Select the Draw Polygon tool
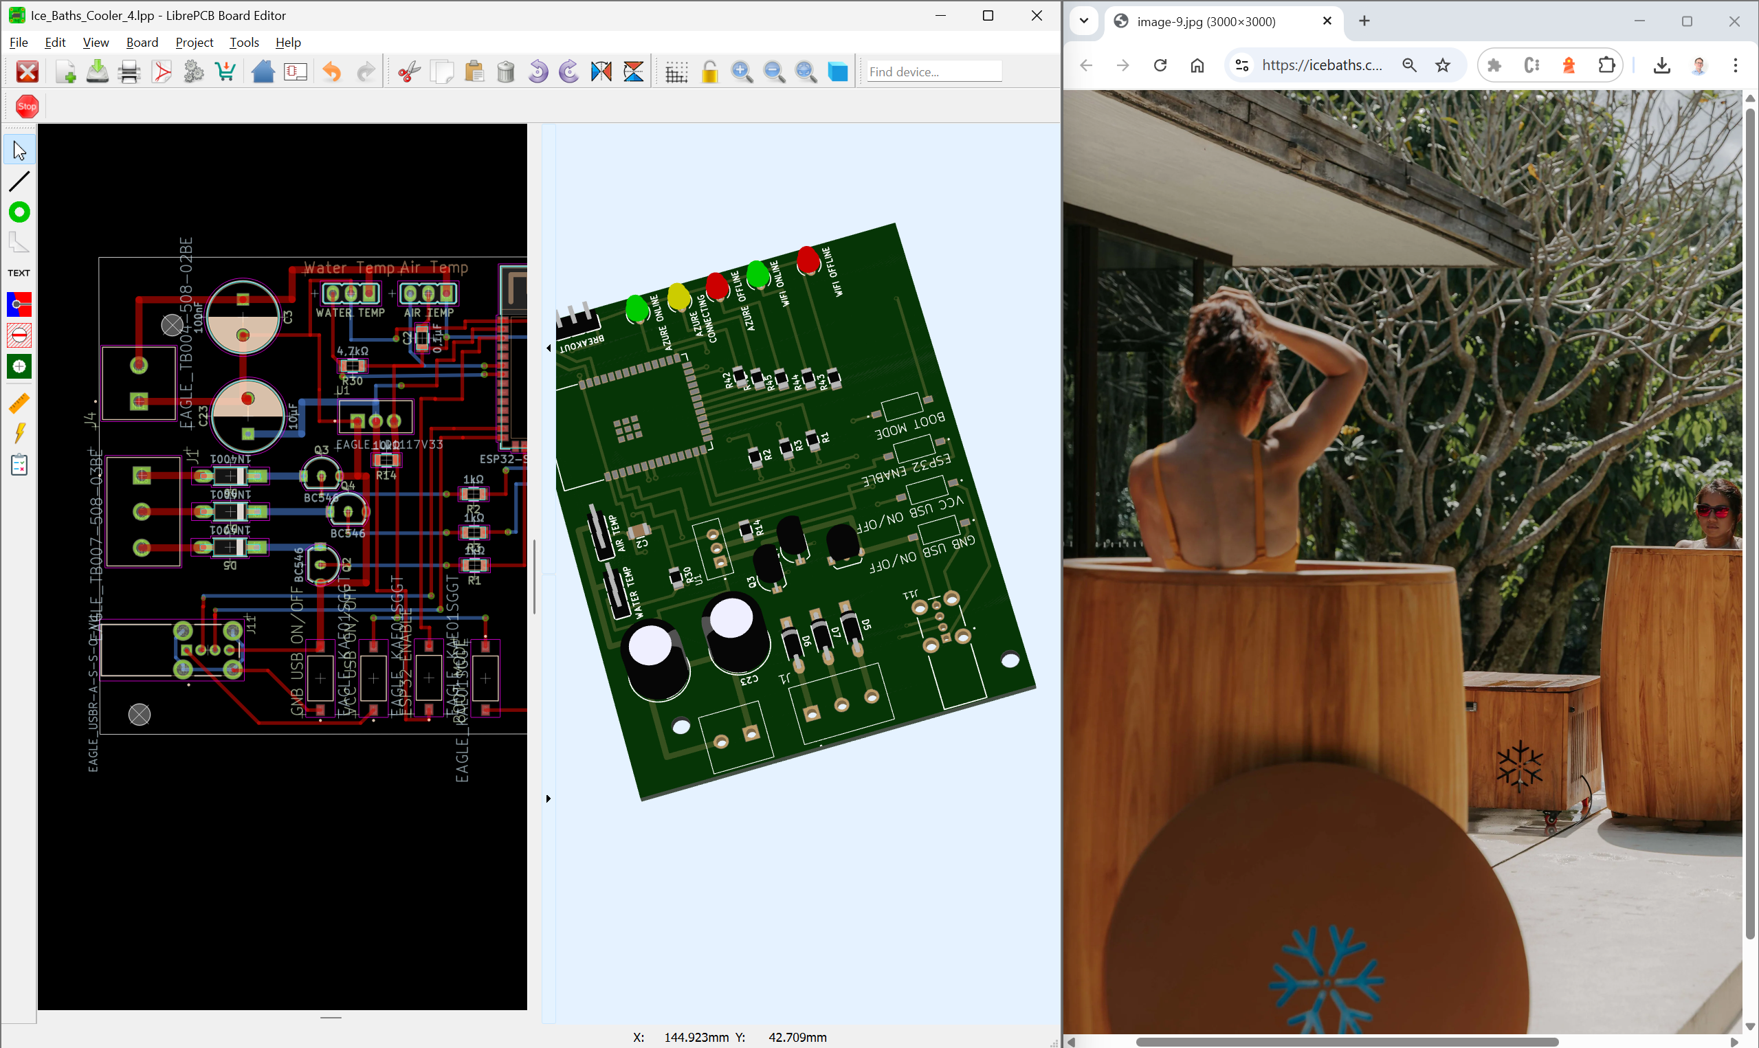 pos(19,242)
